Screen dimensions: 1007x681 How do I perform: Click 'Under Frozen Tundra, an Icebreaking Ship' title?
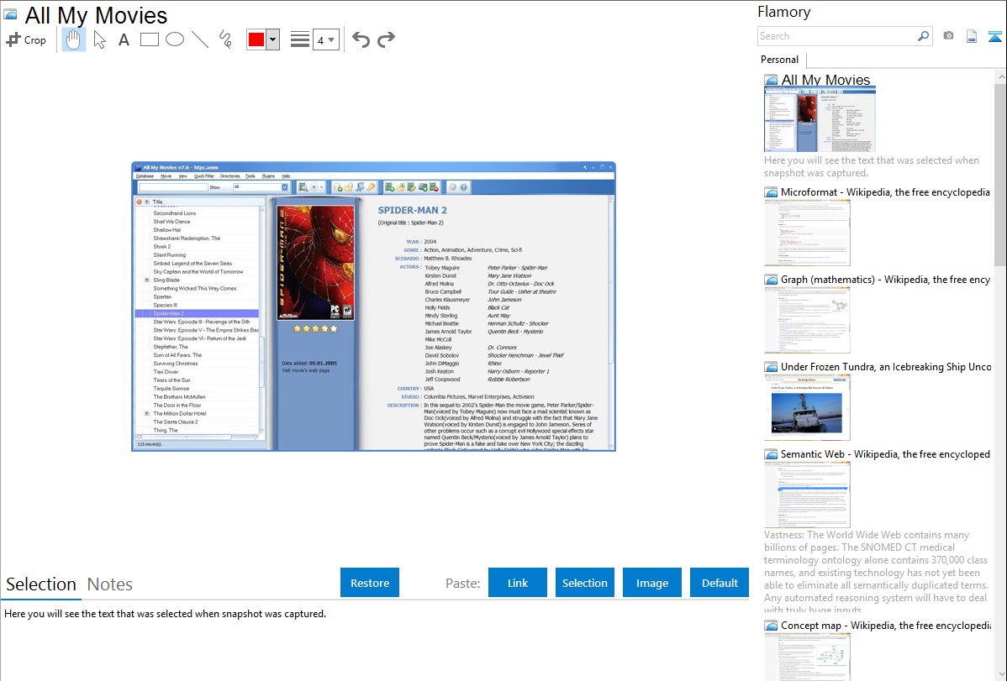point(886,366)
